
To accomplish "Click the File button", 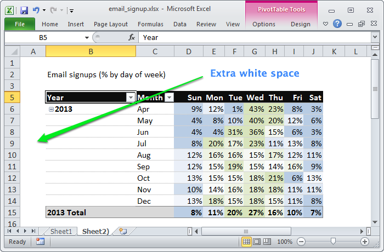I will (20, 24).
